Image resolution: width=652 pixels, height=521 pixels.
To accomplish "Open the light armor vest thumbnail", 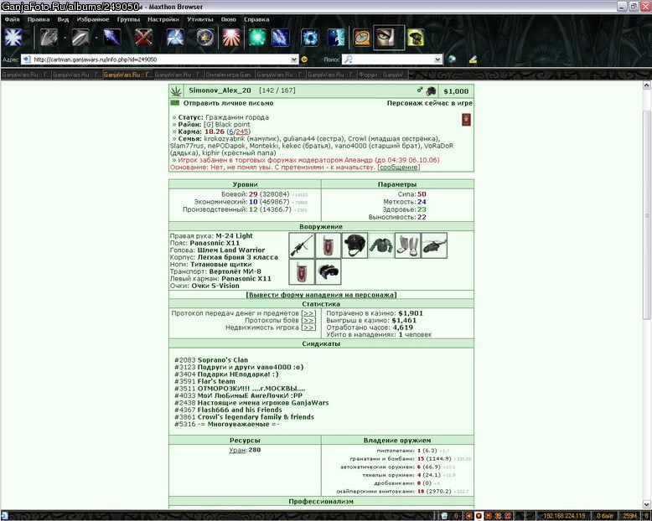I will coord(380,245).
